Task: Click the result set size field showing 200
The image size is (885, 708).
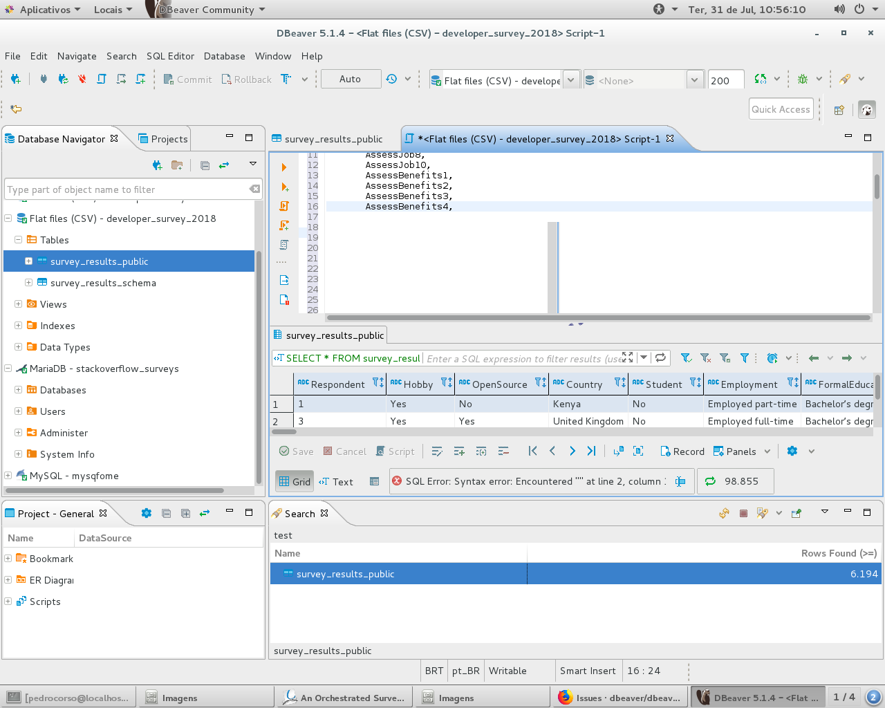Action: (726, 80)
